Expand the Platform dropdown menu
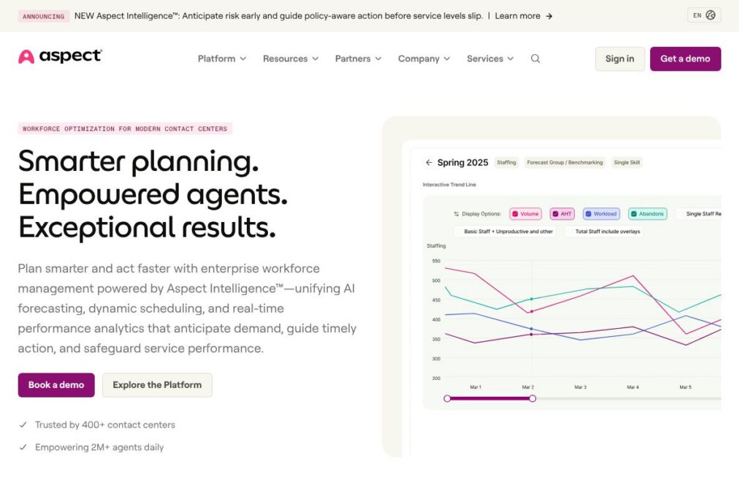The width and height of the screenshot is (748, 499). pos(222,59)
